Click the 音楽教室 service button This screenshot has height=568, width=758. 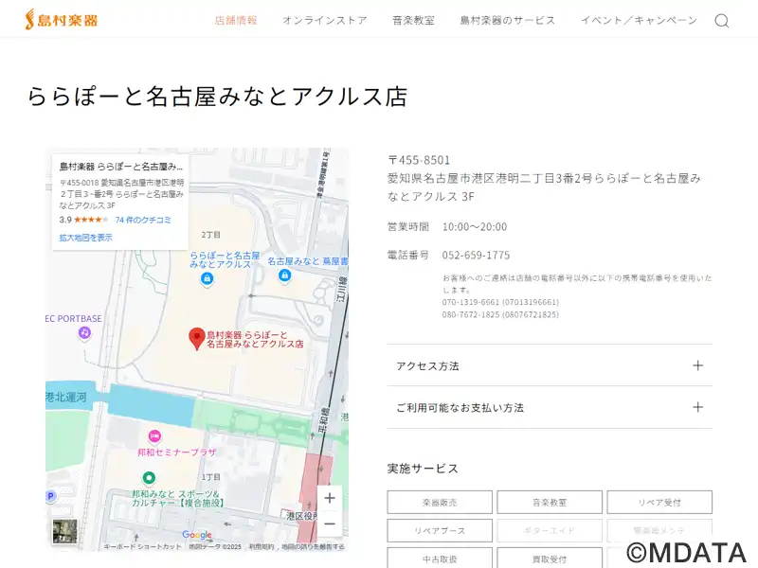point(550,503)
